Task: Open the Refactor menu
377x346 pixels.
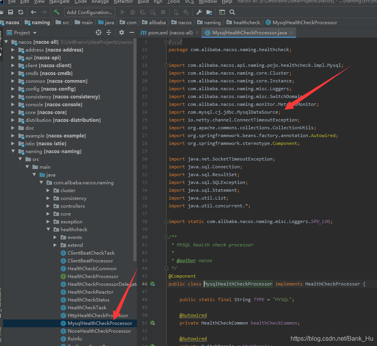Action: (123, 2)
